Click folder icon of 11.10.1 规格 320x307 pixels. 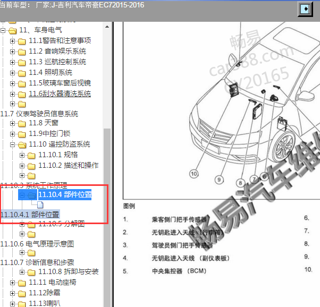coord(31,156)
